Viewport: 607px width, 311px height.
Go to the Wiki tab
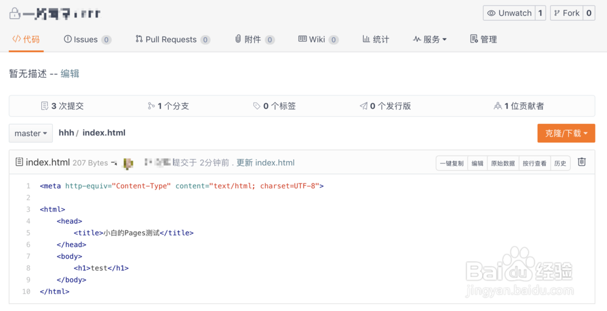coord(317,39)
